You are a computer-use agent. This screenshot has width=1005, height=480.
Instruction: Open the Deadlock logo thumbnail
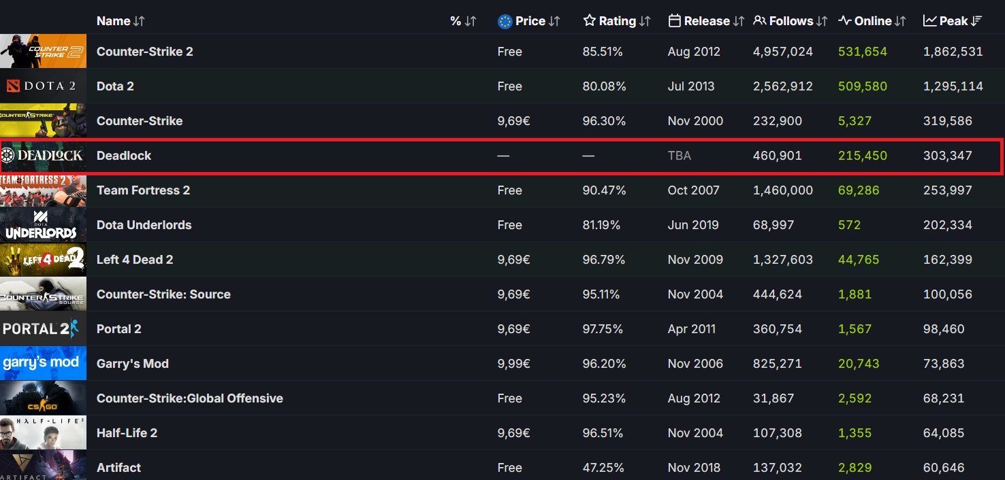click(x=43, y=156)
